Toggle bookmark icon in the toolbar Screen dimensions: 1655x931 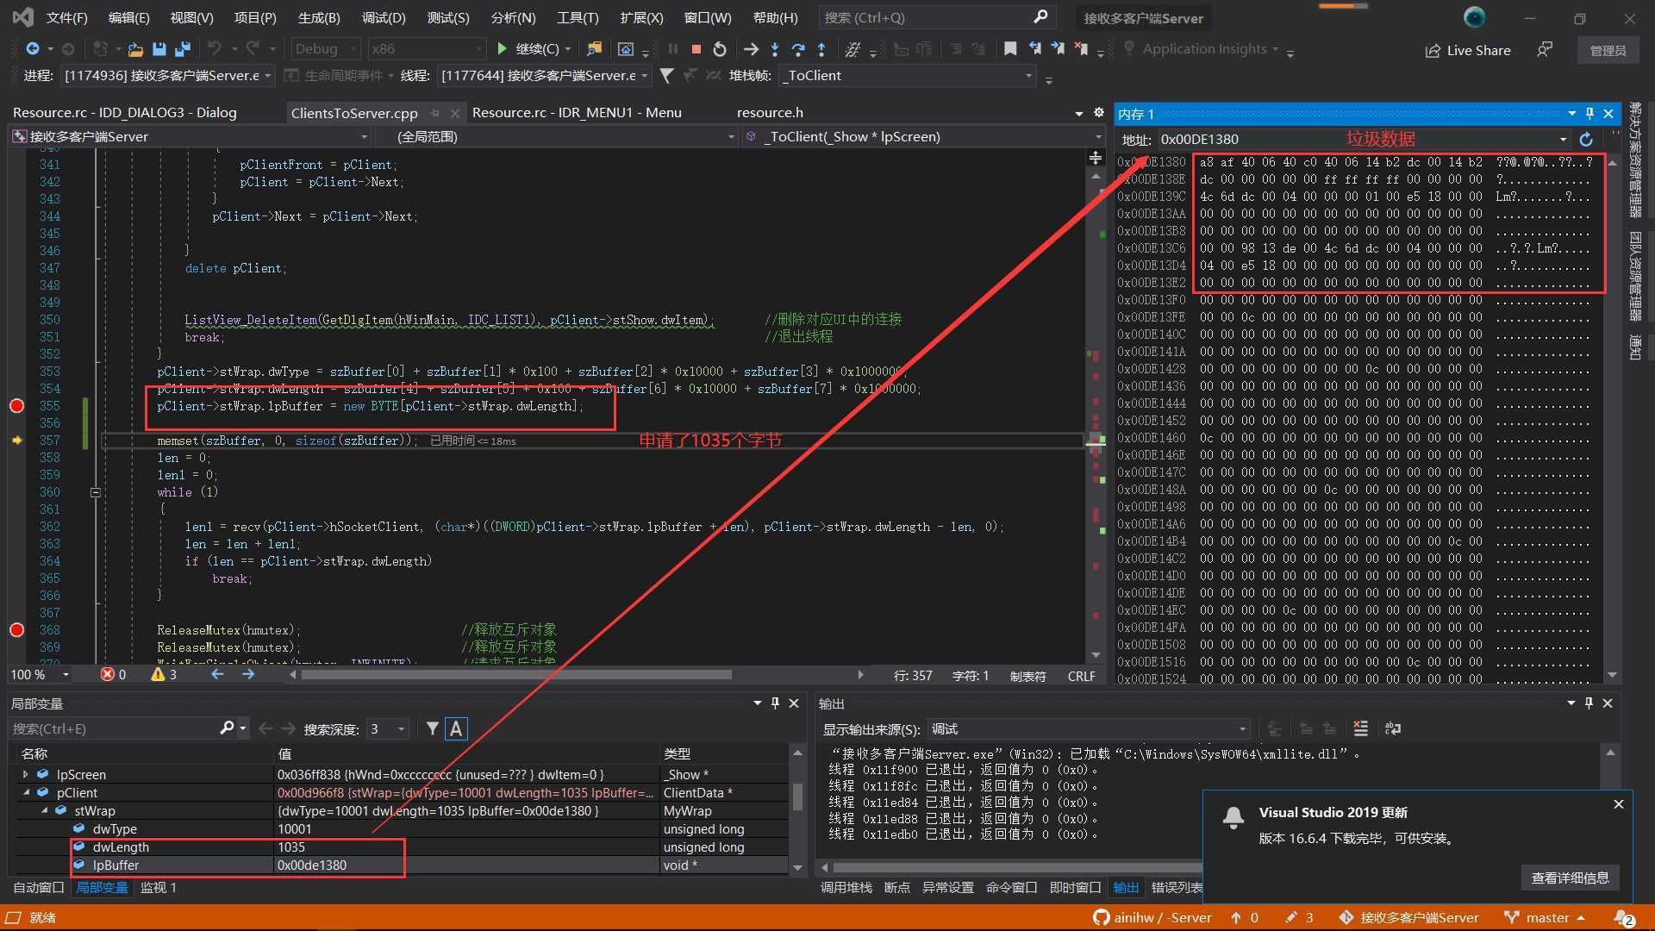pyautogui.click(x=1010, y=49)
